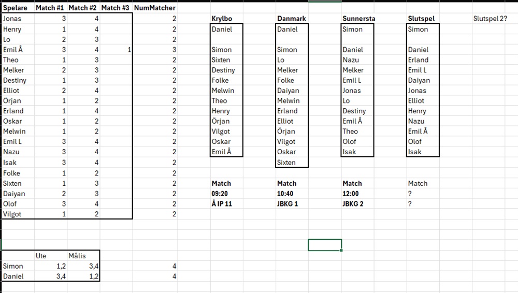Select the 'Slutspel 2?' cell

pyautogui.click(x=490, y=19)
